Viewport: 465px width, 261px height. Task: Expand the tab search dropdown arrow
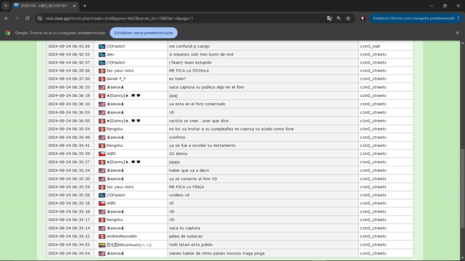pyautogui.click(x=6, y=6)
